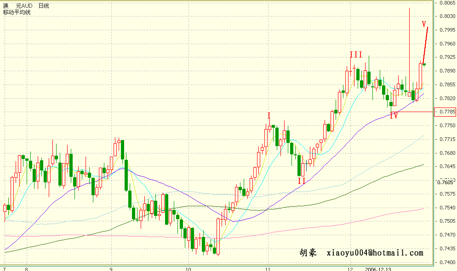
Task: Click the 移动平均线 indicator label
Action: [17, 12]
